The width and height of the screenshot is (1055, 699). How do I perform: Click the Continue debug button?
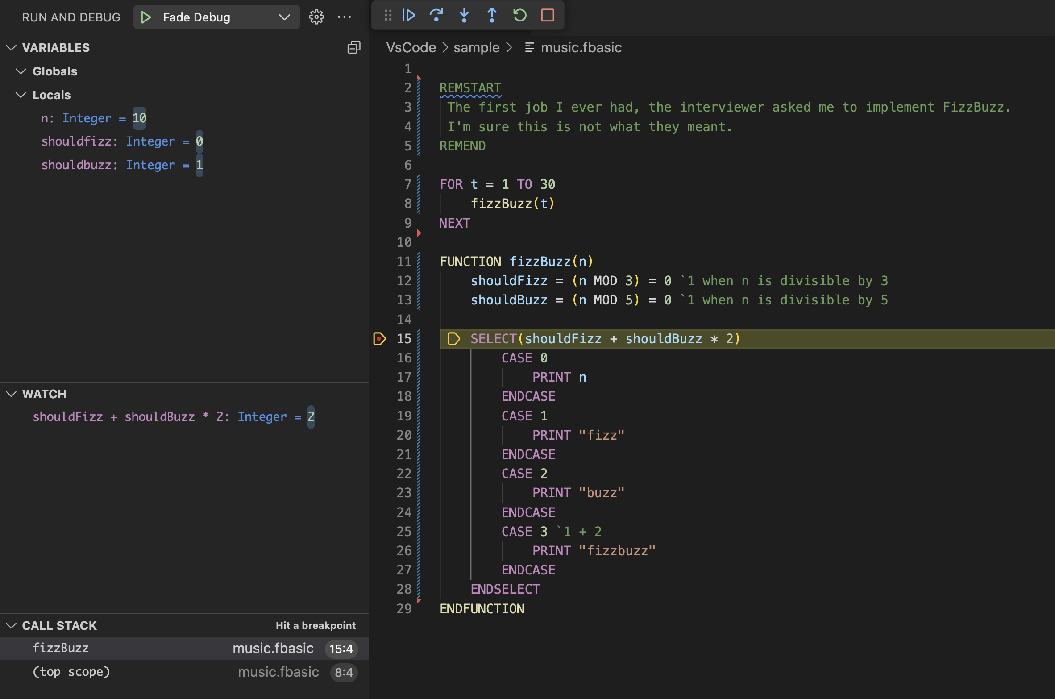pos(408,16)
